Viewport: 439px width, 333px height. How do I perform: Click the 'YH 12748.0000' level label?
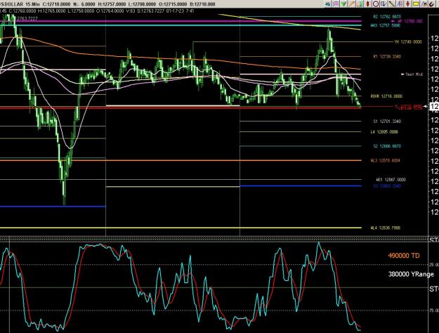(x=408, y=42)
